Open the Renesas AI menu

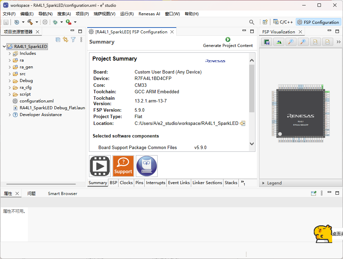click(x=149, y=14)
